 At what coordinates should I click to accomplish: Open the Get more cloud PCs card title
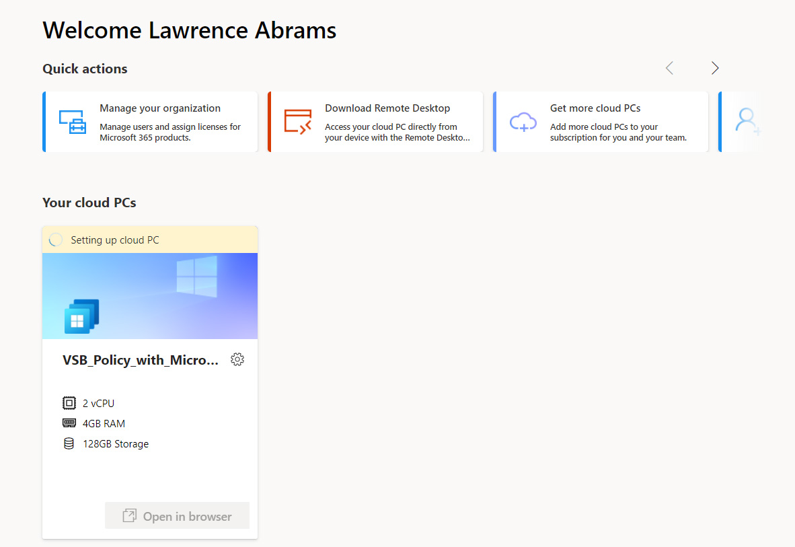(595, 108)
